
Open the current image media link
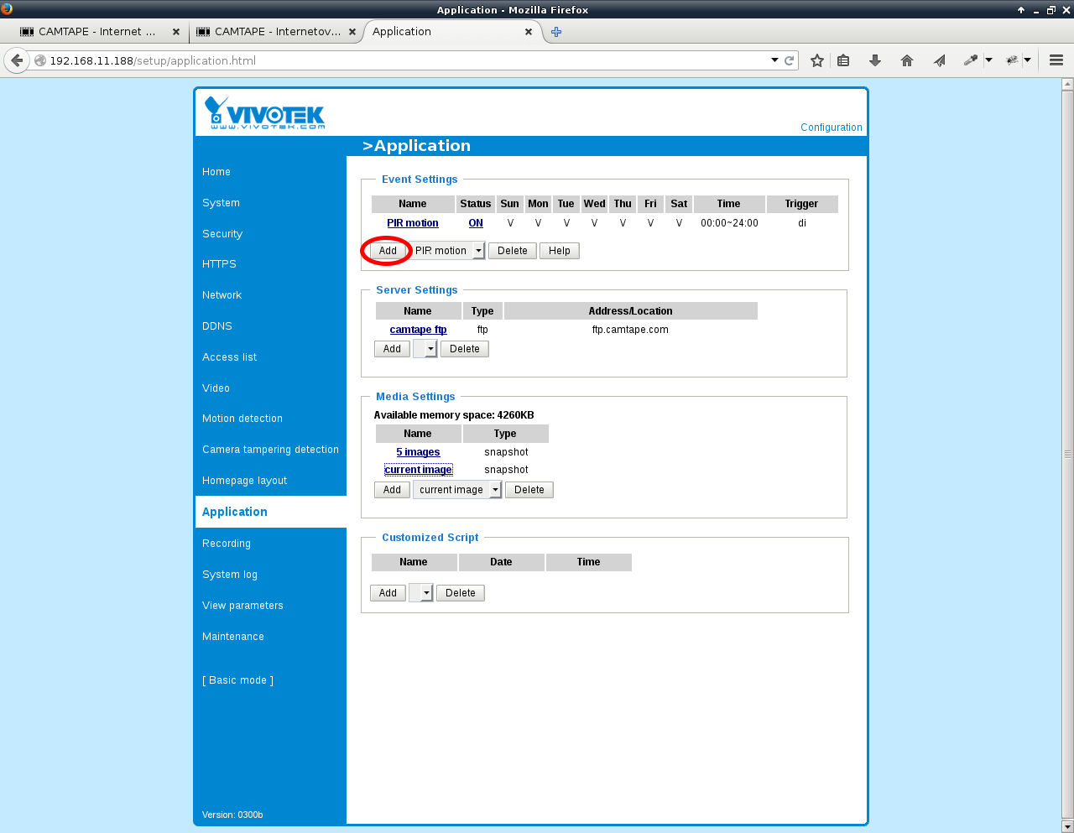coord(419,470)
